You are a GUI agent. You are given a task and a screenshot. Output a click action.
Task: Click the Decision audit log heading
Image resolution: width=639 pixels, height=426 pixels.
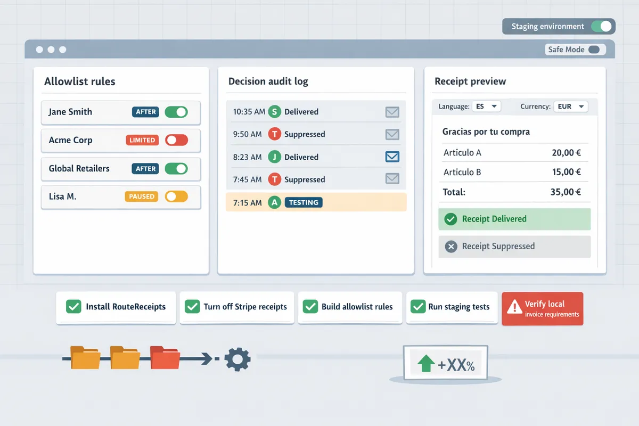(268, 81)
